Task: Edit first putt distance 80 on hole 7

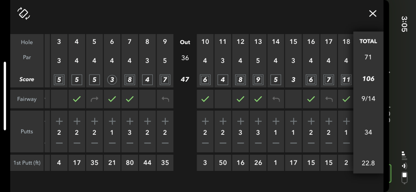Action: coord(130,163)
